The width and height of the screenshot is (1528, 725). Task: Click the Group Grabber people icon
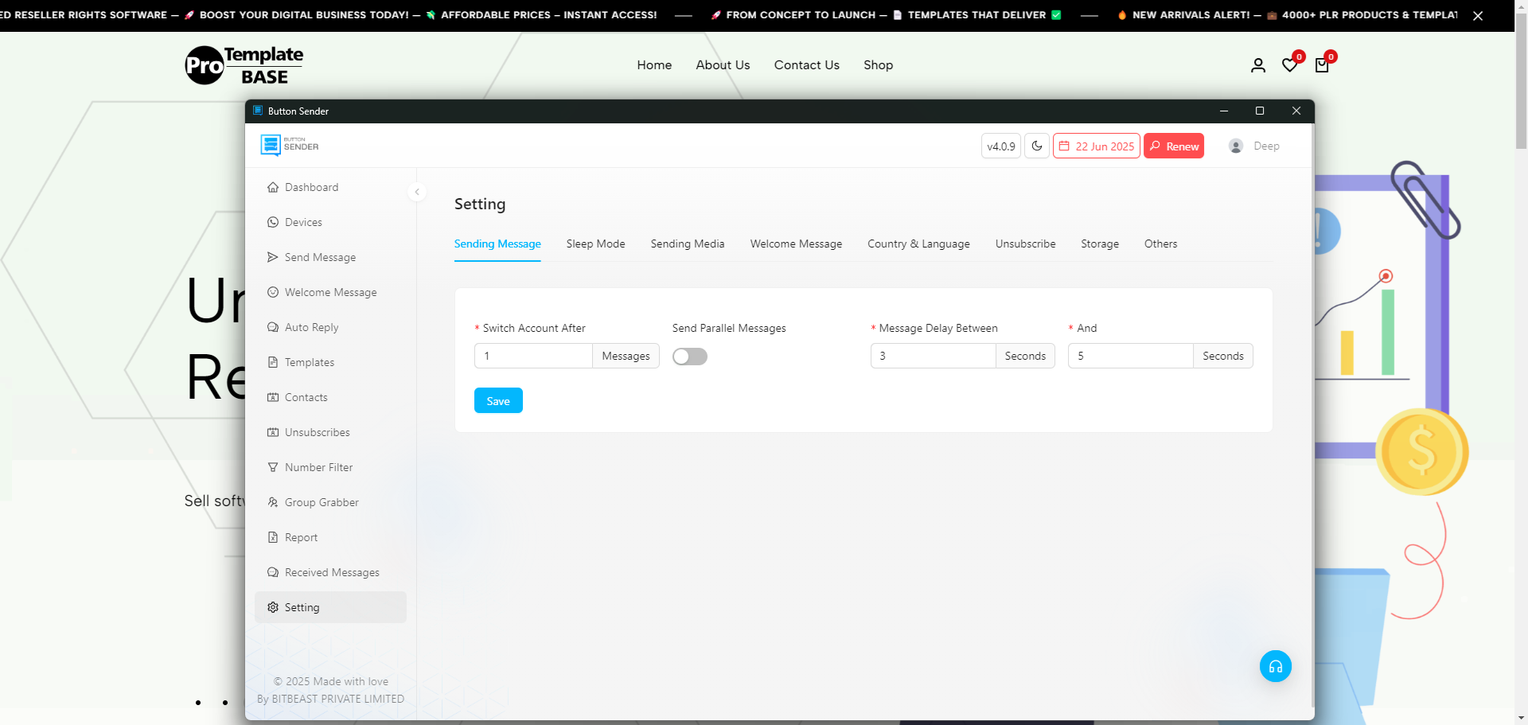(273, 502)
